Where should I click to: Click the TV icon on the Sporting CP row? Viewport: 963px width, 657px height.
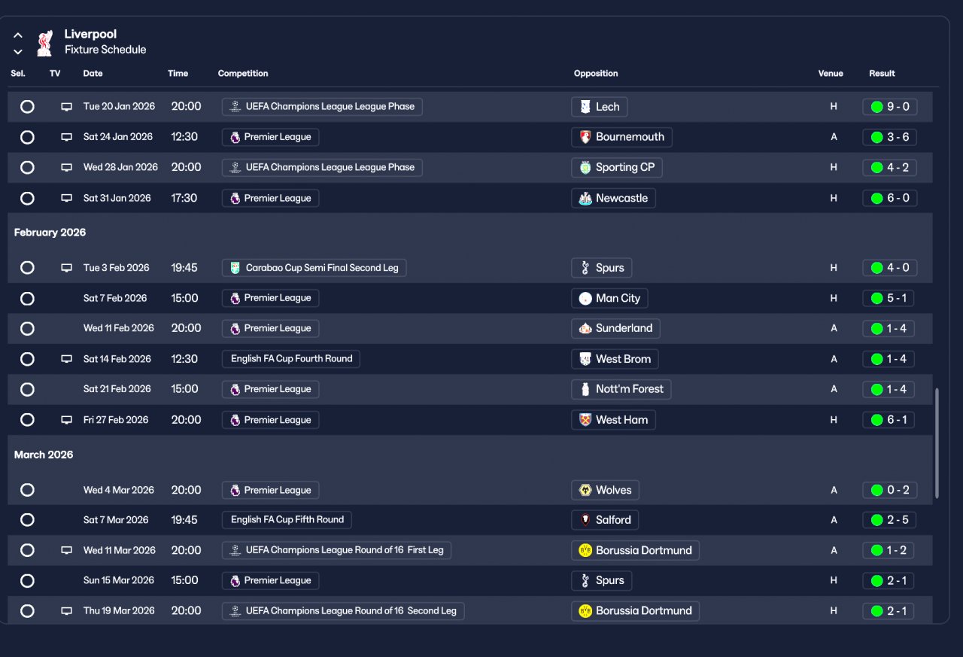point(67,168)
